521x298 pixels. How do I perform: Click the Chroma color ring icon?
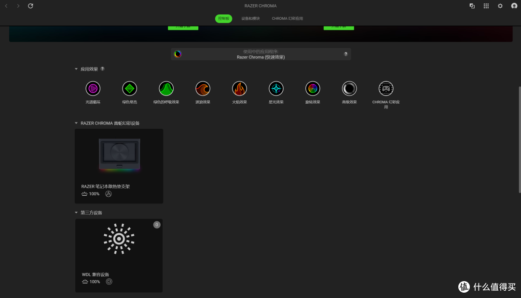point(178,54)
